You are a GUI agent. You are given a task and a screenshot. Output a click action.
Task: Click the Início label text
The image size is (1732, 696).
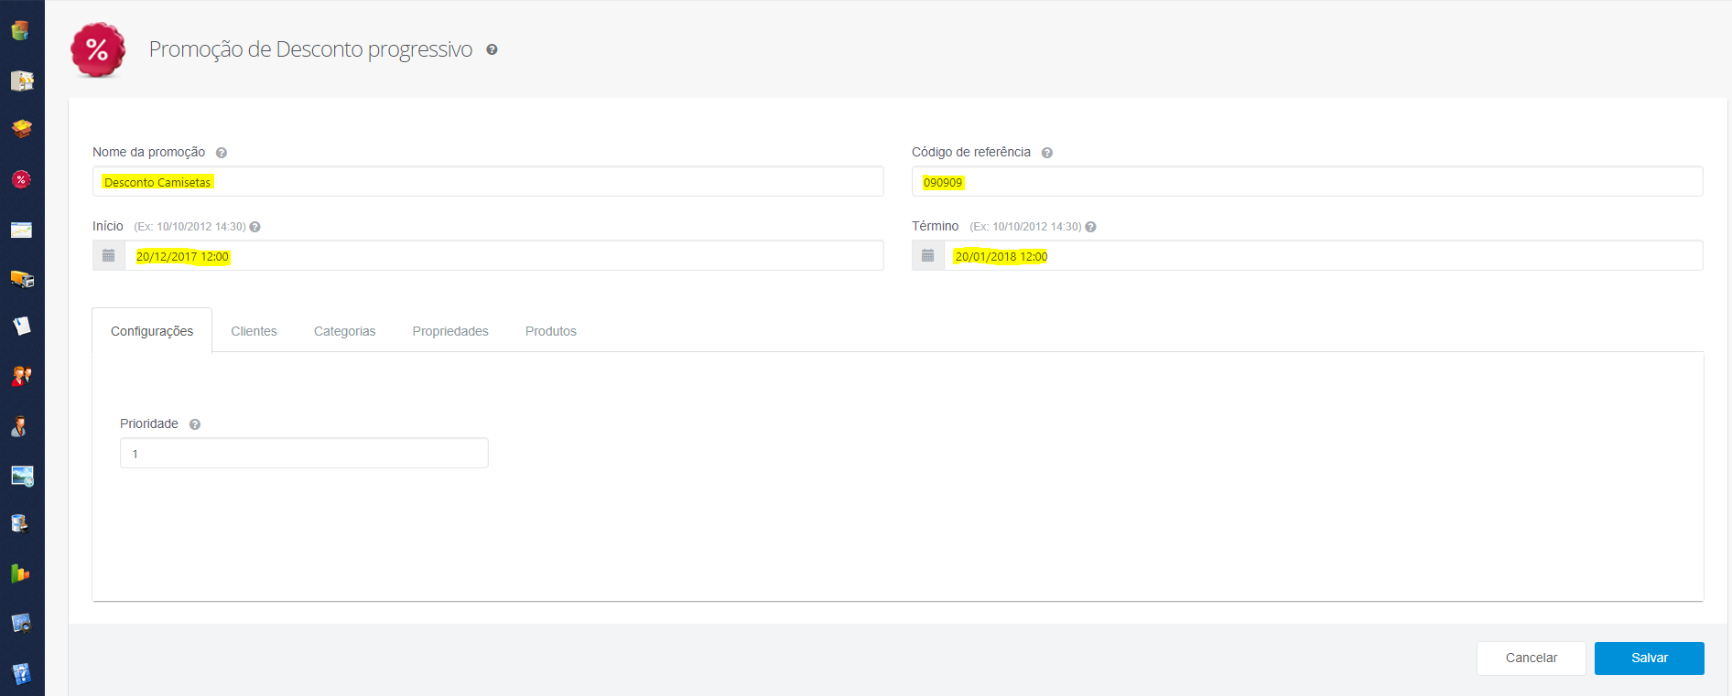point(108,226)
